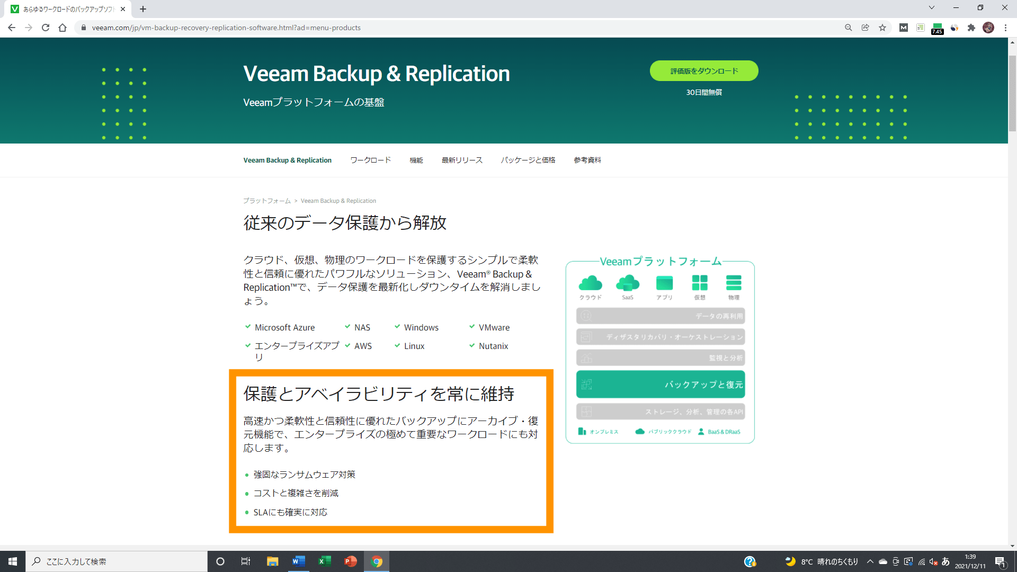
Task: Open the reading list extension icon
Action: 921,28
